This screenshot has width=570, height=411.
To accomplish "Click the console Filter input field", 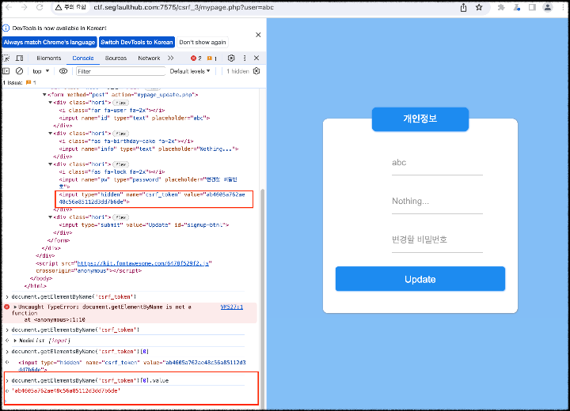I will pyautogui.click(x=120, y=71).
